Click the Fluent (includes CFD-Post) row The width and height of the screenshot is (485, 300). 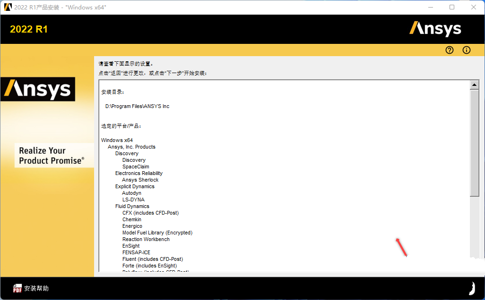pyautogui.click(x=153, y=259)
